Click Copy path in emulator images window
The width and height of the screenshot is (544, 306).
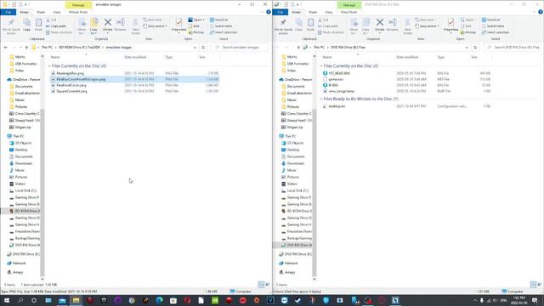(56, 26)
